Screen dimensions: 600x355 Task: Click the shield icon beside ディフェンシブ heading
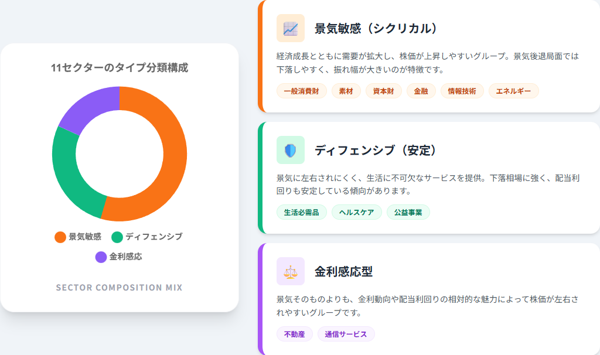pyautogui.click(x=291, y=150)
